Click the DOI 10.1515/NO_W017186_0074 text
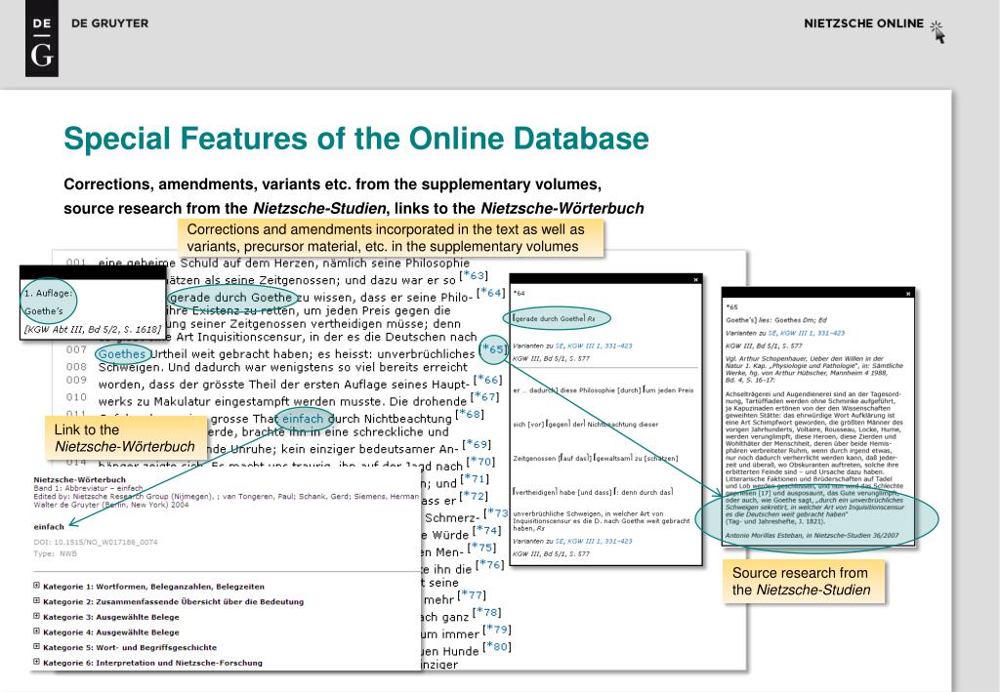The image size is (1000, 692). [96, 543]
